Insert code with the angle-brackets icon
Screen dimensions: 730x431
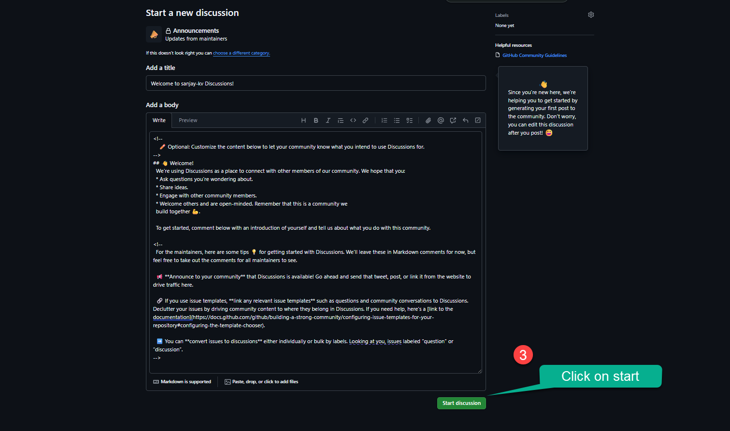click(353, 121)
